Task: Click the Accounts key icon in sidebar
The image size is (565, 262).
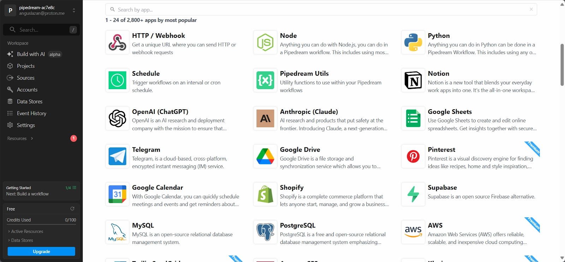Action: 10,90
